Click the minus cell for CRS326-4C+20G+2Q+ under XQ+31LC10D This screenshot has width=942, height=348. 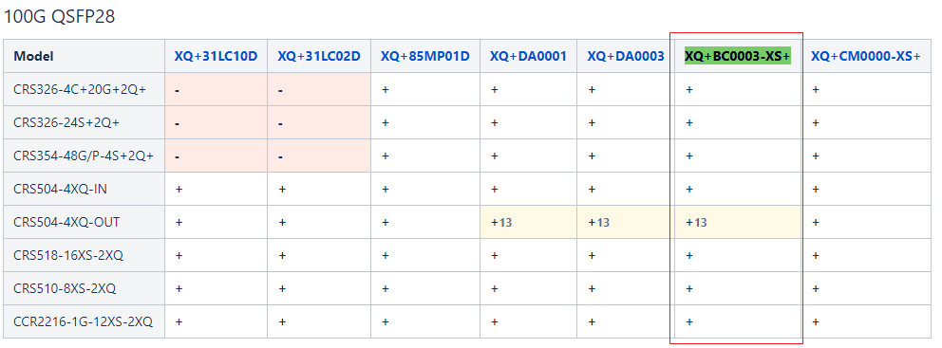[216, 89]
